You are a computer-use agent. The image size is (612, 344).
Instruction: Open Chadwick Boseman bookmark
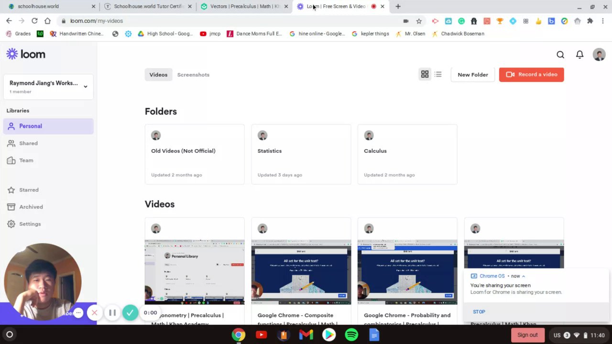pyautogui.click(x=458, y=34)
